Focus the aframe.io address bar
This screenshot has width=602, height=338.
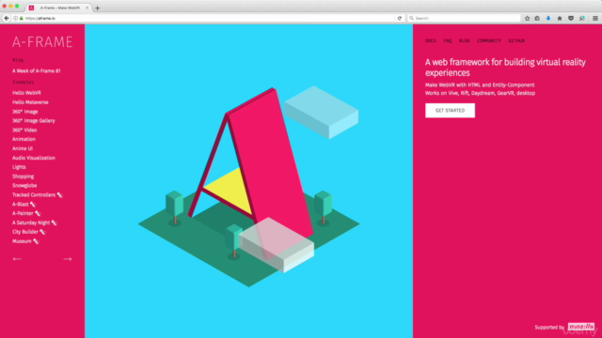tap(207, 18)
